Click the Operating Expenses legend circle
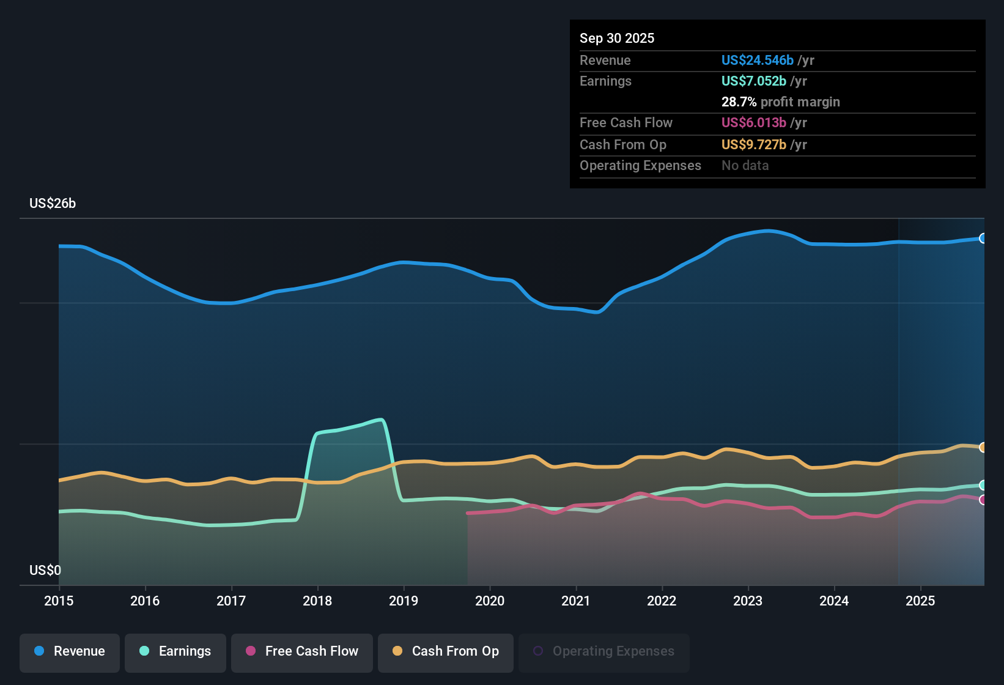 [x=538, y=650]
